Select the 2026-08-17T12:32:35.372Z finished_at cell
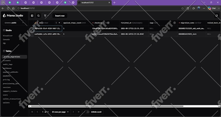The height and width of the screenshot is (117, 221). (134, 28)
